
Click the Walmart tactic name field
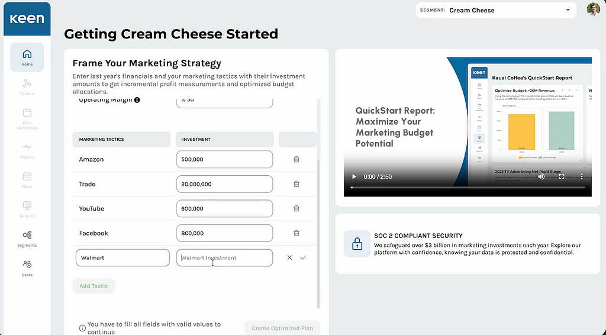coord(123,257)
